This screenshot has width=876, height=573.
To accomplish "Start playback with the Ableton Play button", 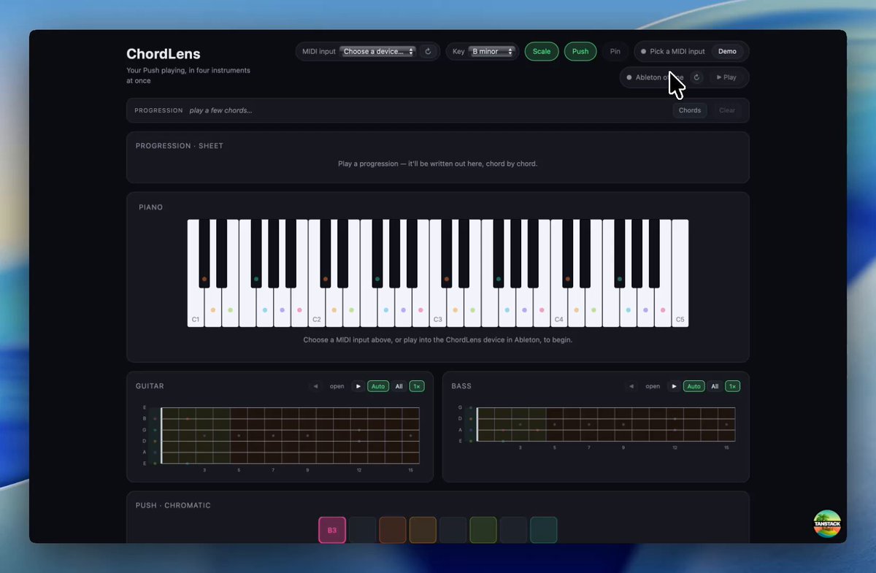I will pyautogui.click(x=726, y=77).
